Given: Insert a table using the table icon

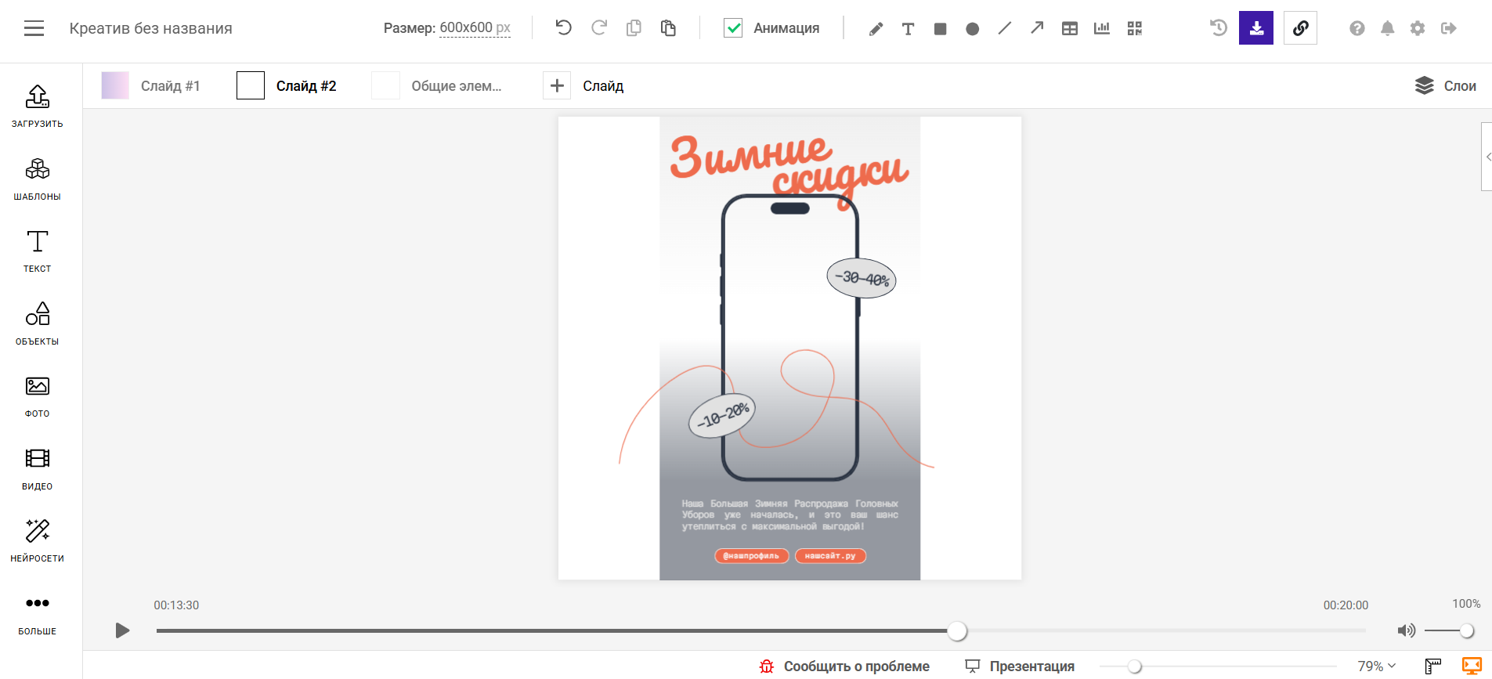Looking at the screenshot, I should click(1069, 29).
